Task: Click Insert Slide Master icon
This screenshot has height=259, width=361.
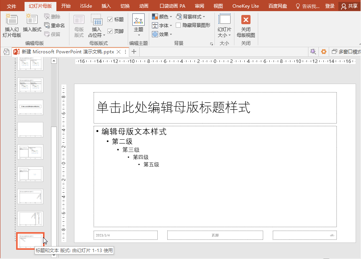Action: pyautogui.click(x=12, y=19)
